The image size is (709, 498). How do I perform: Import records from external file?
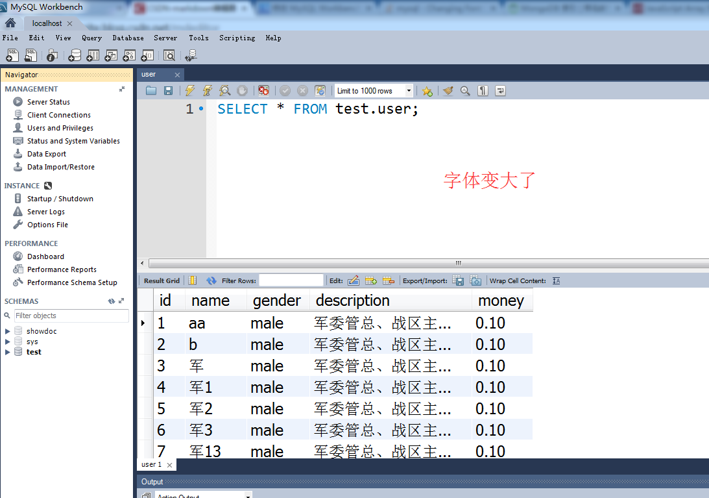tap(475, 280)
